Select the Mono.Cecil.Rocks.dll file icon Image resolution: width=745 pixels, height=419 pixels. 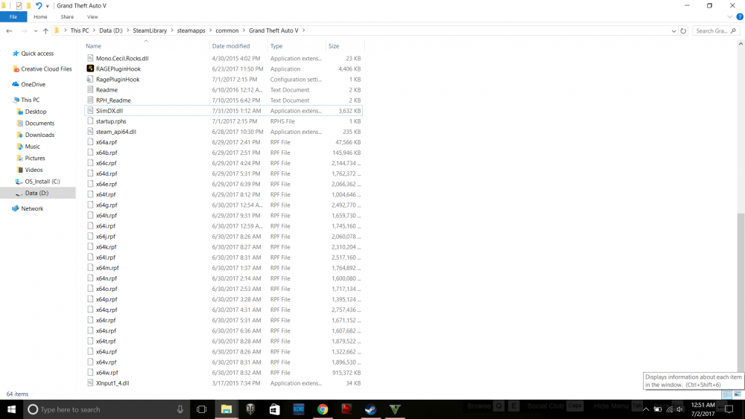pos(90,58)
